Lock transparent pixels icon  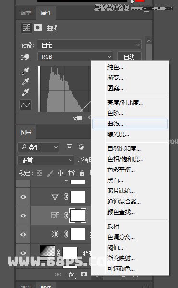[40, 173]
